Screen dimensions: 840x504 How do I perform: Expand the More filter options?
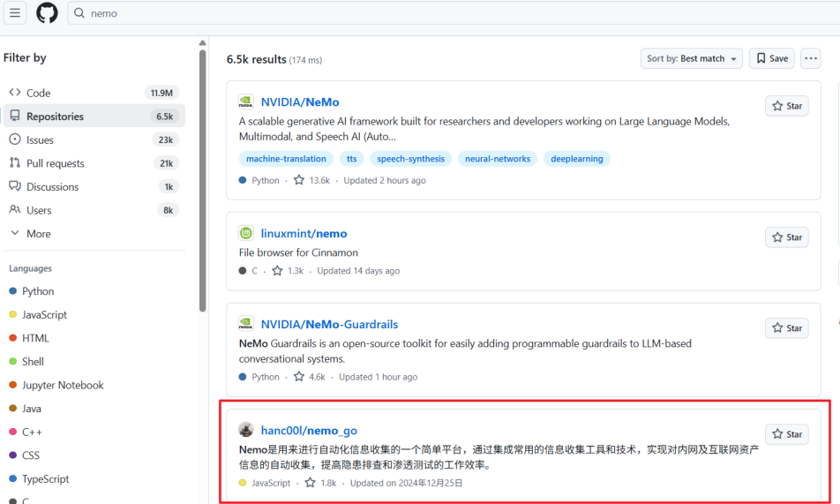tap(94, 234)
